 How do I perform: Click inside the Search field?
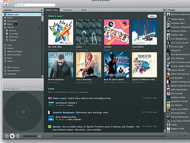point(35,5)
